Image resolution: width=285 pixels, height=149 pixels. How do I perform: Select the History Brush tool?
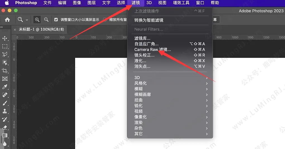[5, 119]
